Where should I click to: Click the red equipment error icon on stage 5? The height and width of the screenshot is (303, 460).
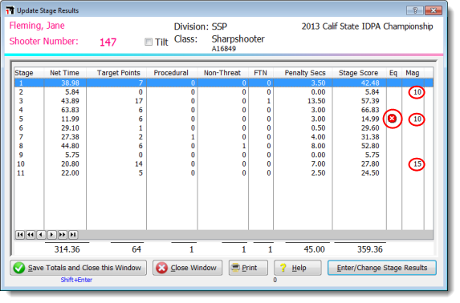392,119
